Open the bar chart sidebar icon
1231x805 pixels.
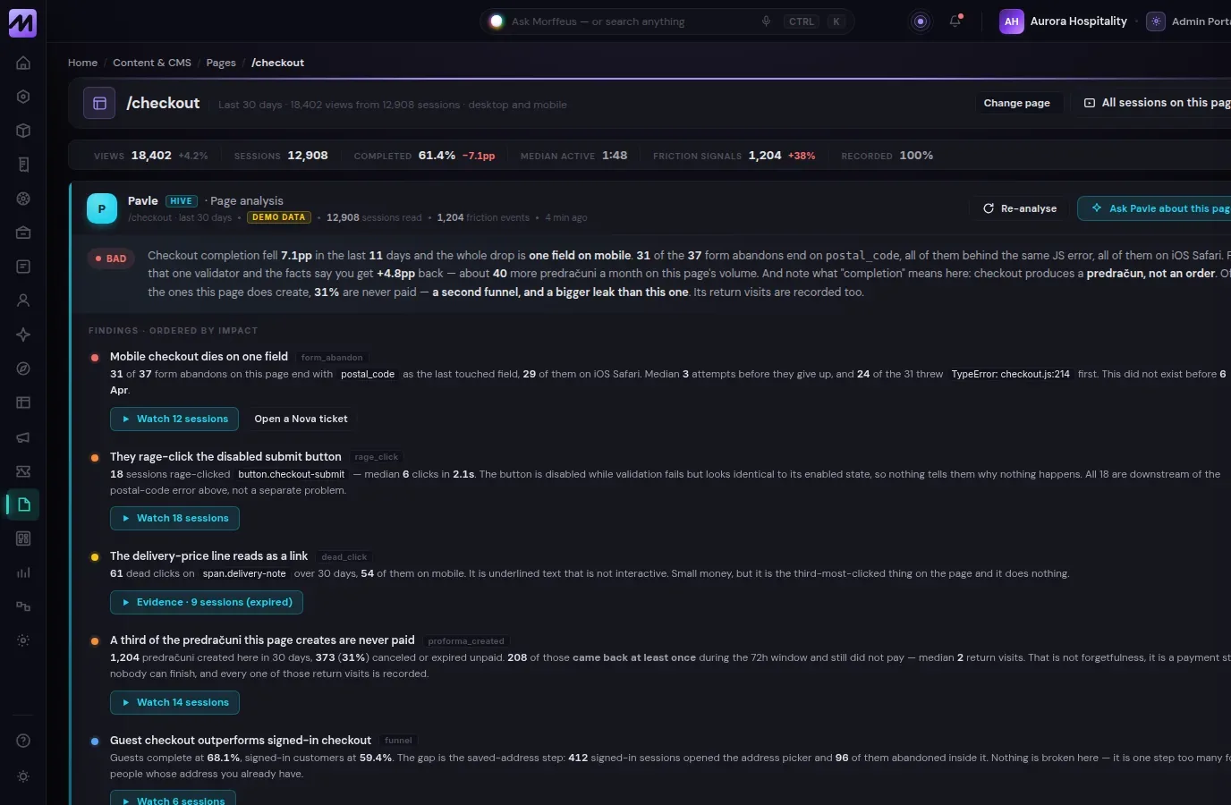click(x=23, y=572)
